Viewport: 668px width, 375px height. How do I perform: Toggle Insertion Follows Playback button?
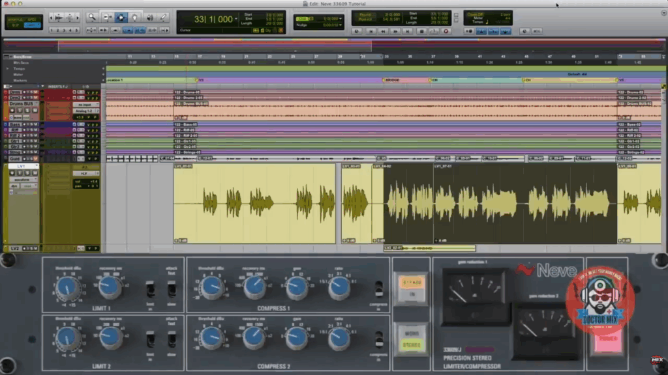tap(164, 30)
